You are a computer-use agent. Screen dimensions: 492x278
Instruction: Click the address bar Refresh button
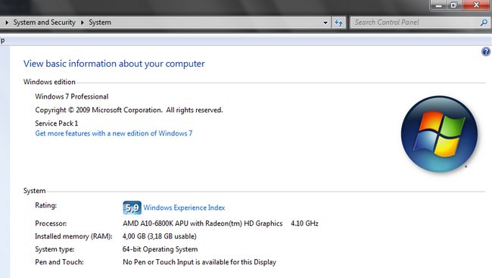click(338, 22)
